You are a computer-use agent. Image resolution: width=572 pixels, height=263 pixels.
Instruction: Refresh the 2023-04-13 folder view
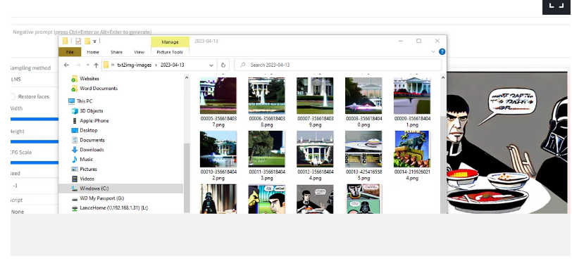[x=223, y=65]
